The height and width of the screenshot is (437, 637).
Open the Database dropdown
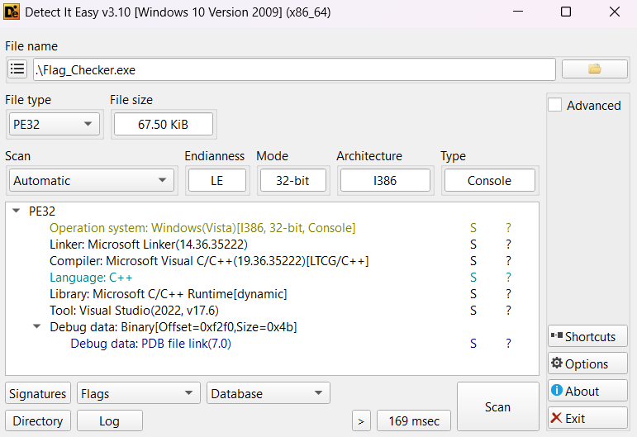268,393
